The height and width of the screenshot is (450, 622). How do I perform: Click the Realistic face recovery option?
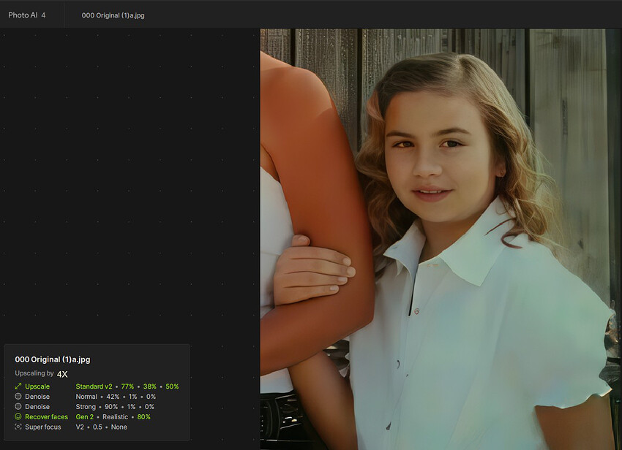coord(115,417)
